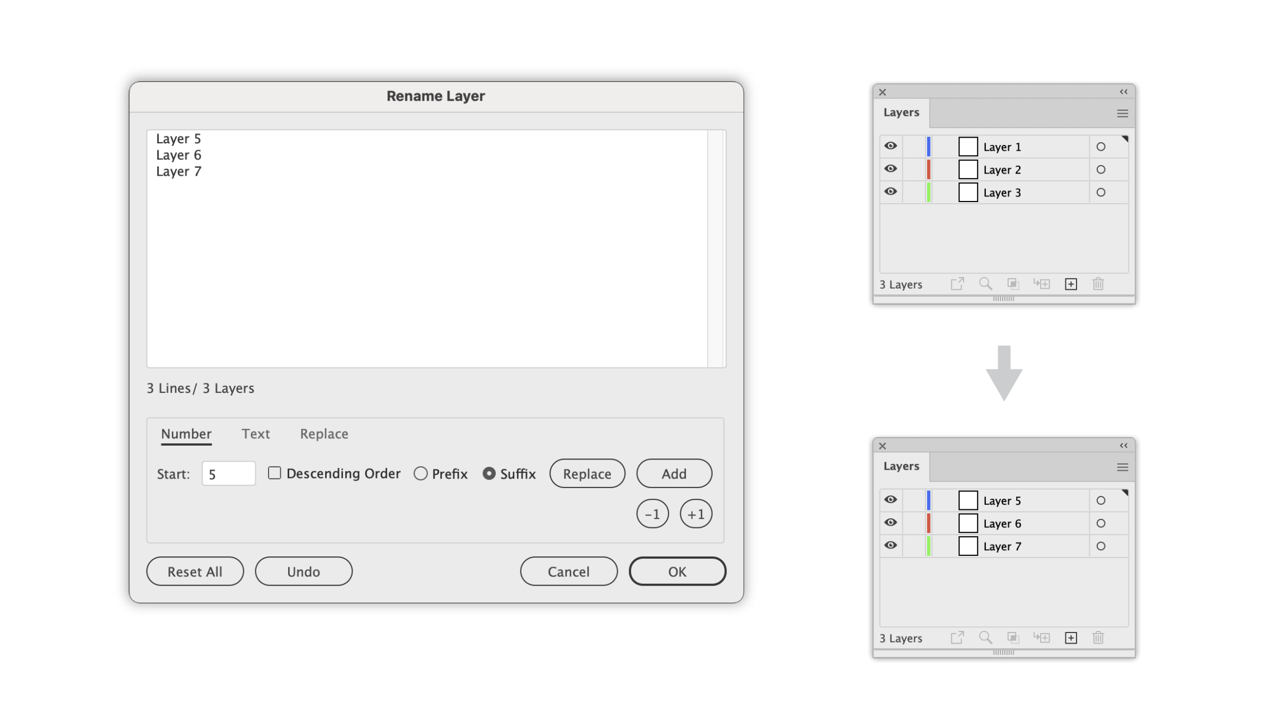This screenshot has height=712, width=1269.
Task: Click the Add New Layer icon
Action: click(1070, 284)
